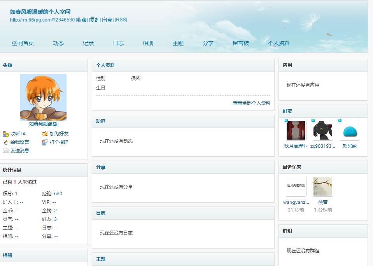Click the 打个招呼 greeting icon
The height and width of the screenshot is (266, 373).
45,142
